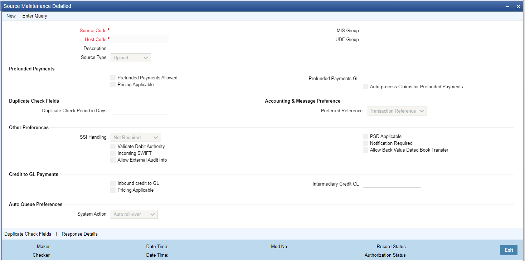The height and width of the screenshot is (261, 525).
Task: Tick Pricing Applicable under Prefunded Payments
Action: click(113, 85)
